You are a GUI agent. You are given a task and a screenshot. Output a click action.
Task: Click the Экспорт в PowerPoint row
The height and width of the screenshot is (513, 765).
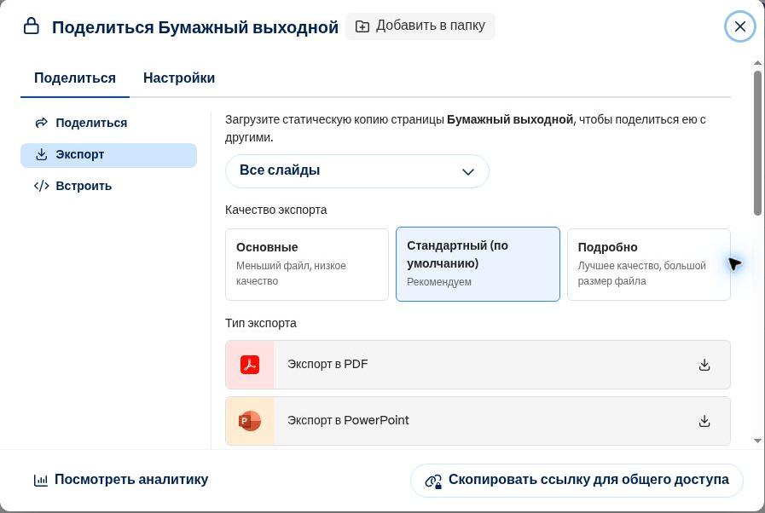pyautogui.click(x=478, y=421)
